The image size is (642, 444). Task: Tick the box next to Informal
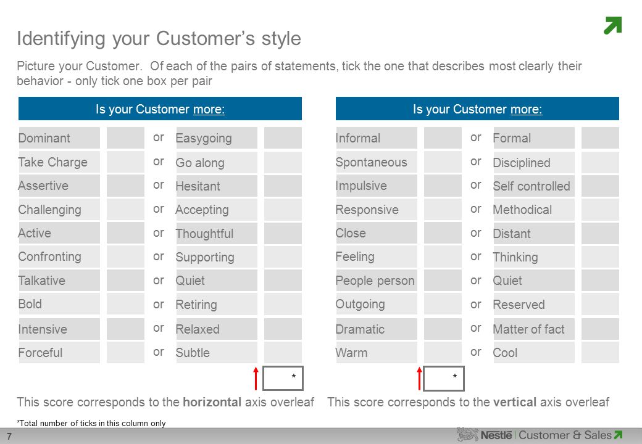(443, 138)
